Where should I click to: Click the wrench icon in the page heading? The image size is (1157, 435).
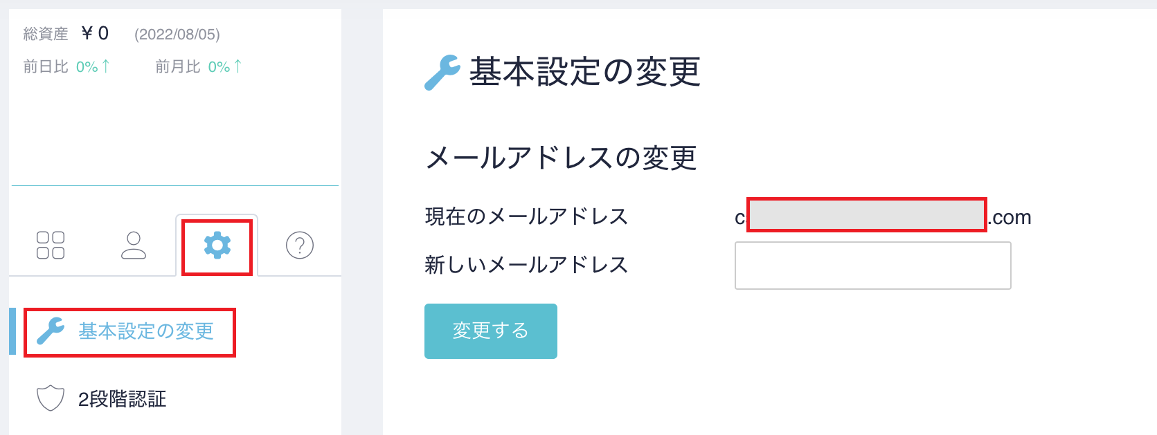[x=442, y=72]
